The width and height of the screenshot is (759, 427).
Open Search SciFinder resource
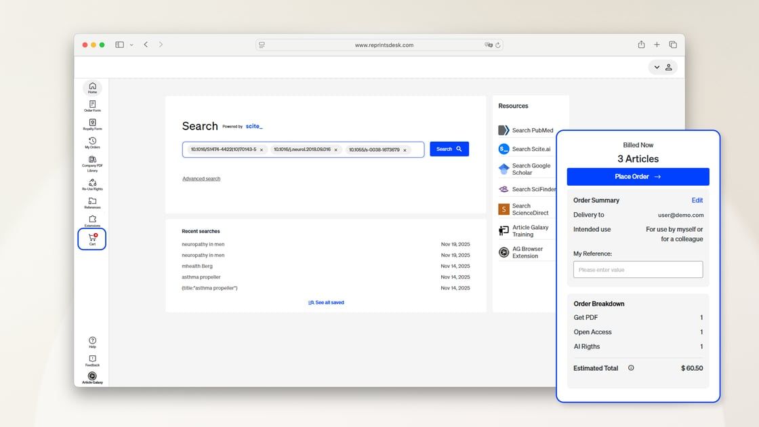click(527, 189)
